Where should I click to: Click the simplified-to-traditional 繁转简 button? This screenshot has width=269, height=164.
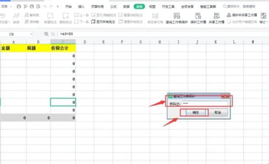pyautogui.click(x=32, y=15)
